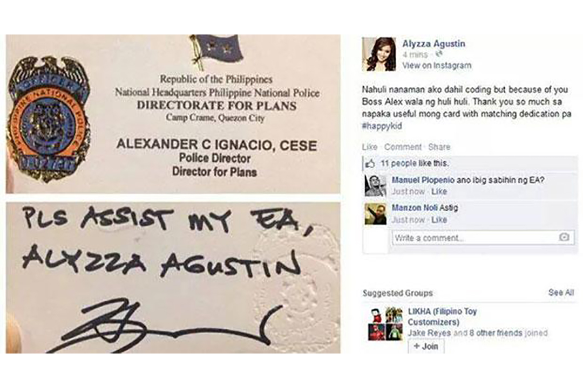Viewport: 583px width, 388px height.
Task: Open Alyzza Agustin's profile picture
Action: click(x=379, y=54)
